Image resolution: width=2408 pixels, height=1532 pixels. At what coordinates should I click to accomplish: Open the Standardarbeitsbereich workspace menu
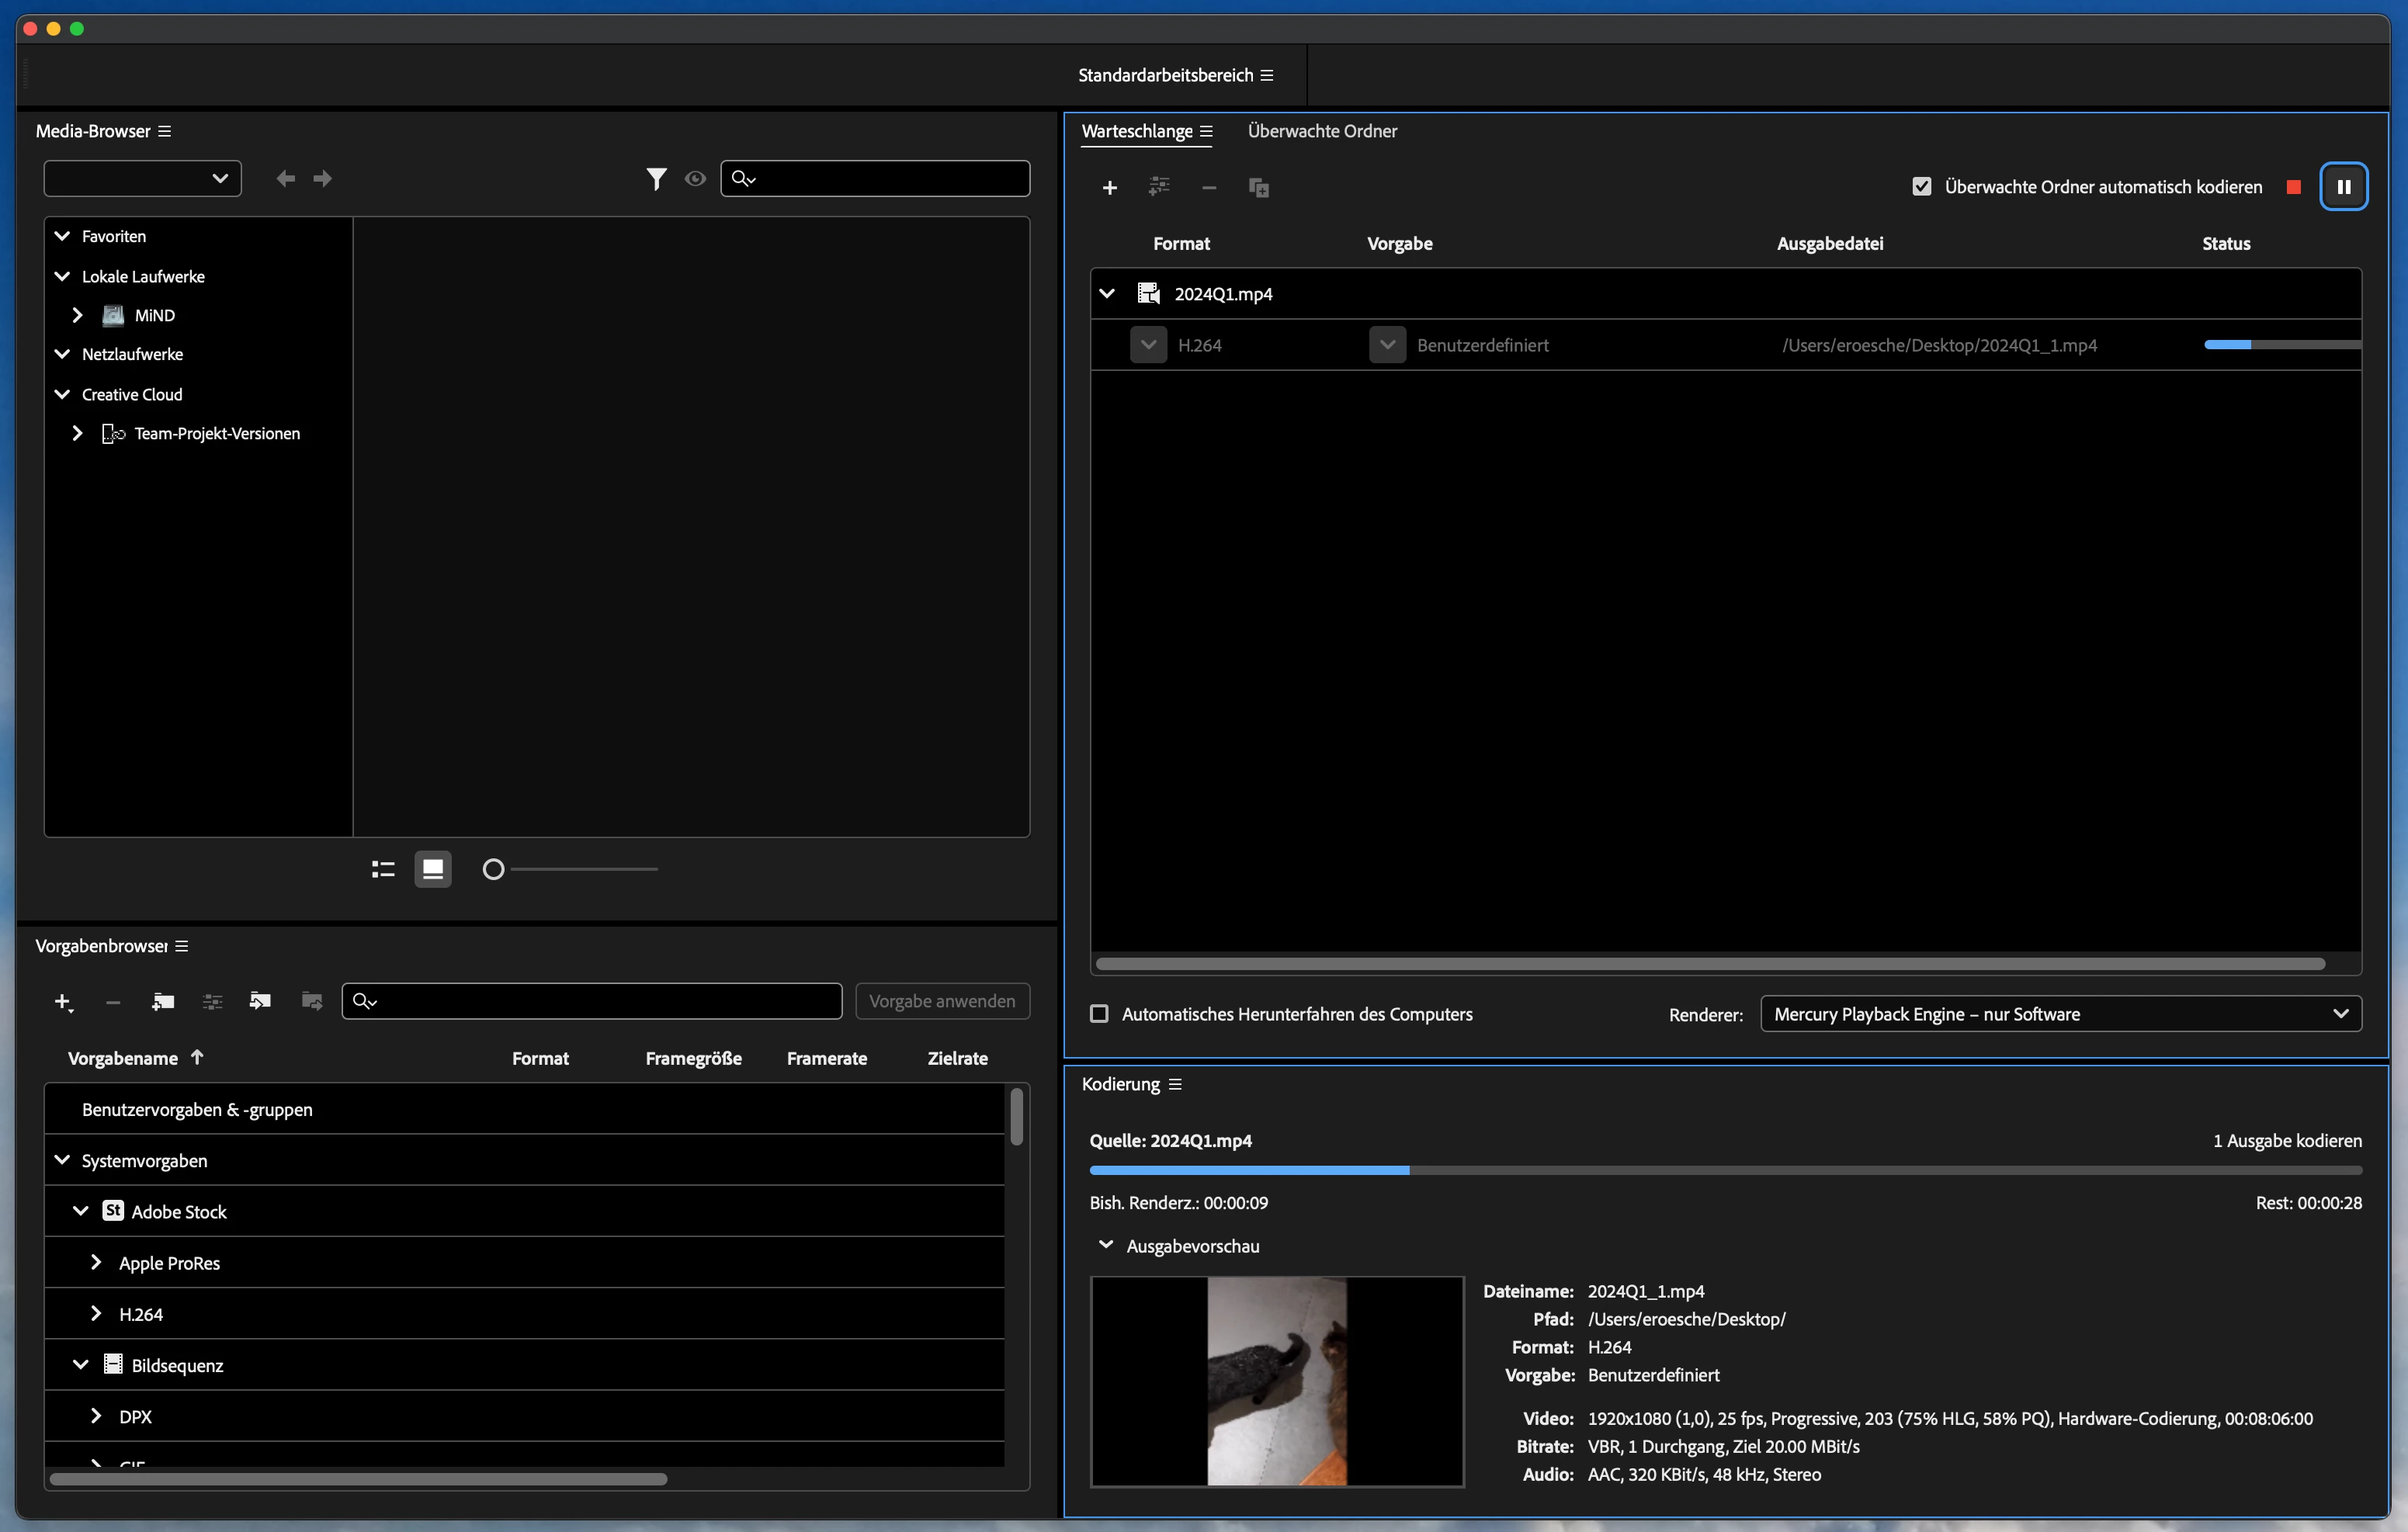(x=1267, y=76)
